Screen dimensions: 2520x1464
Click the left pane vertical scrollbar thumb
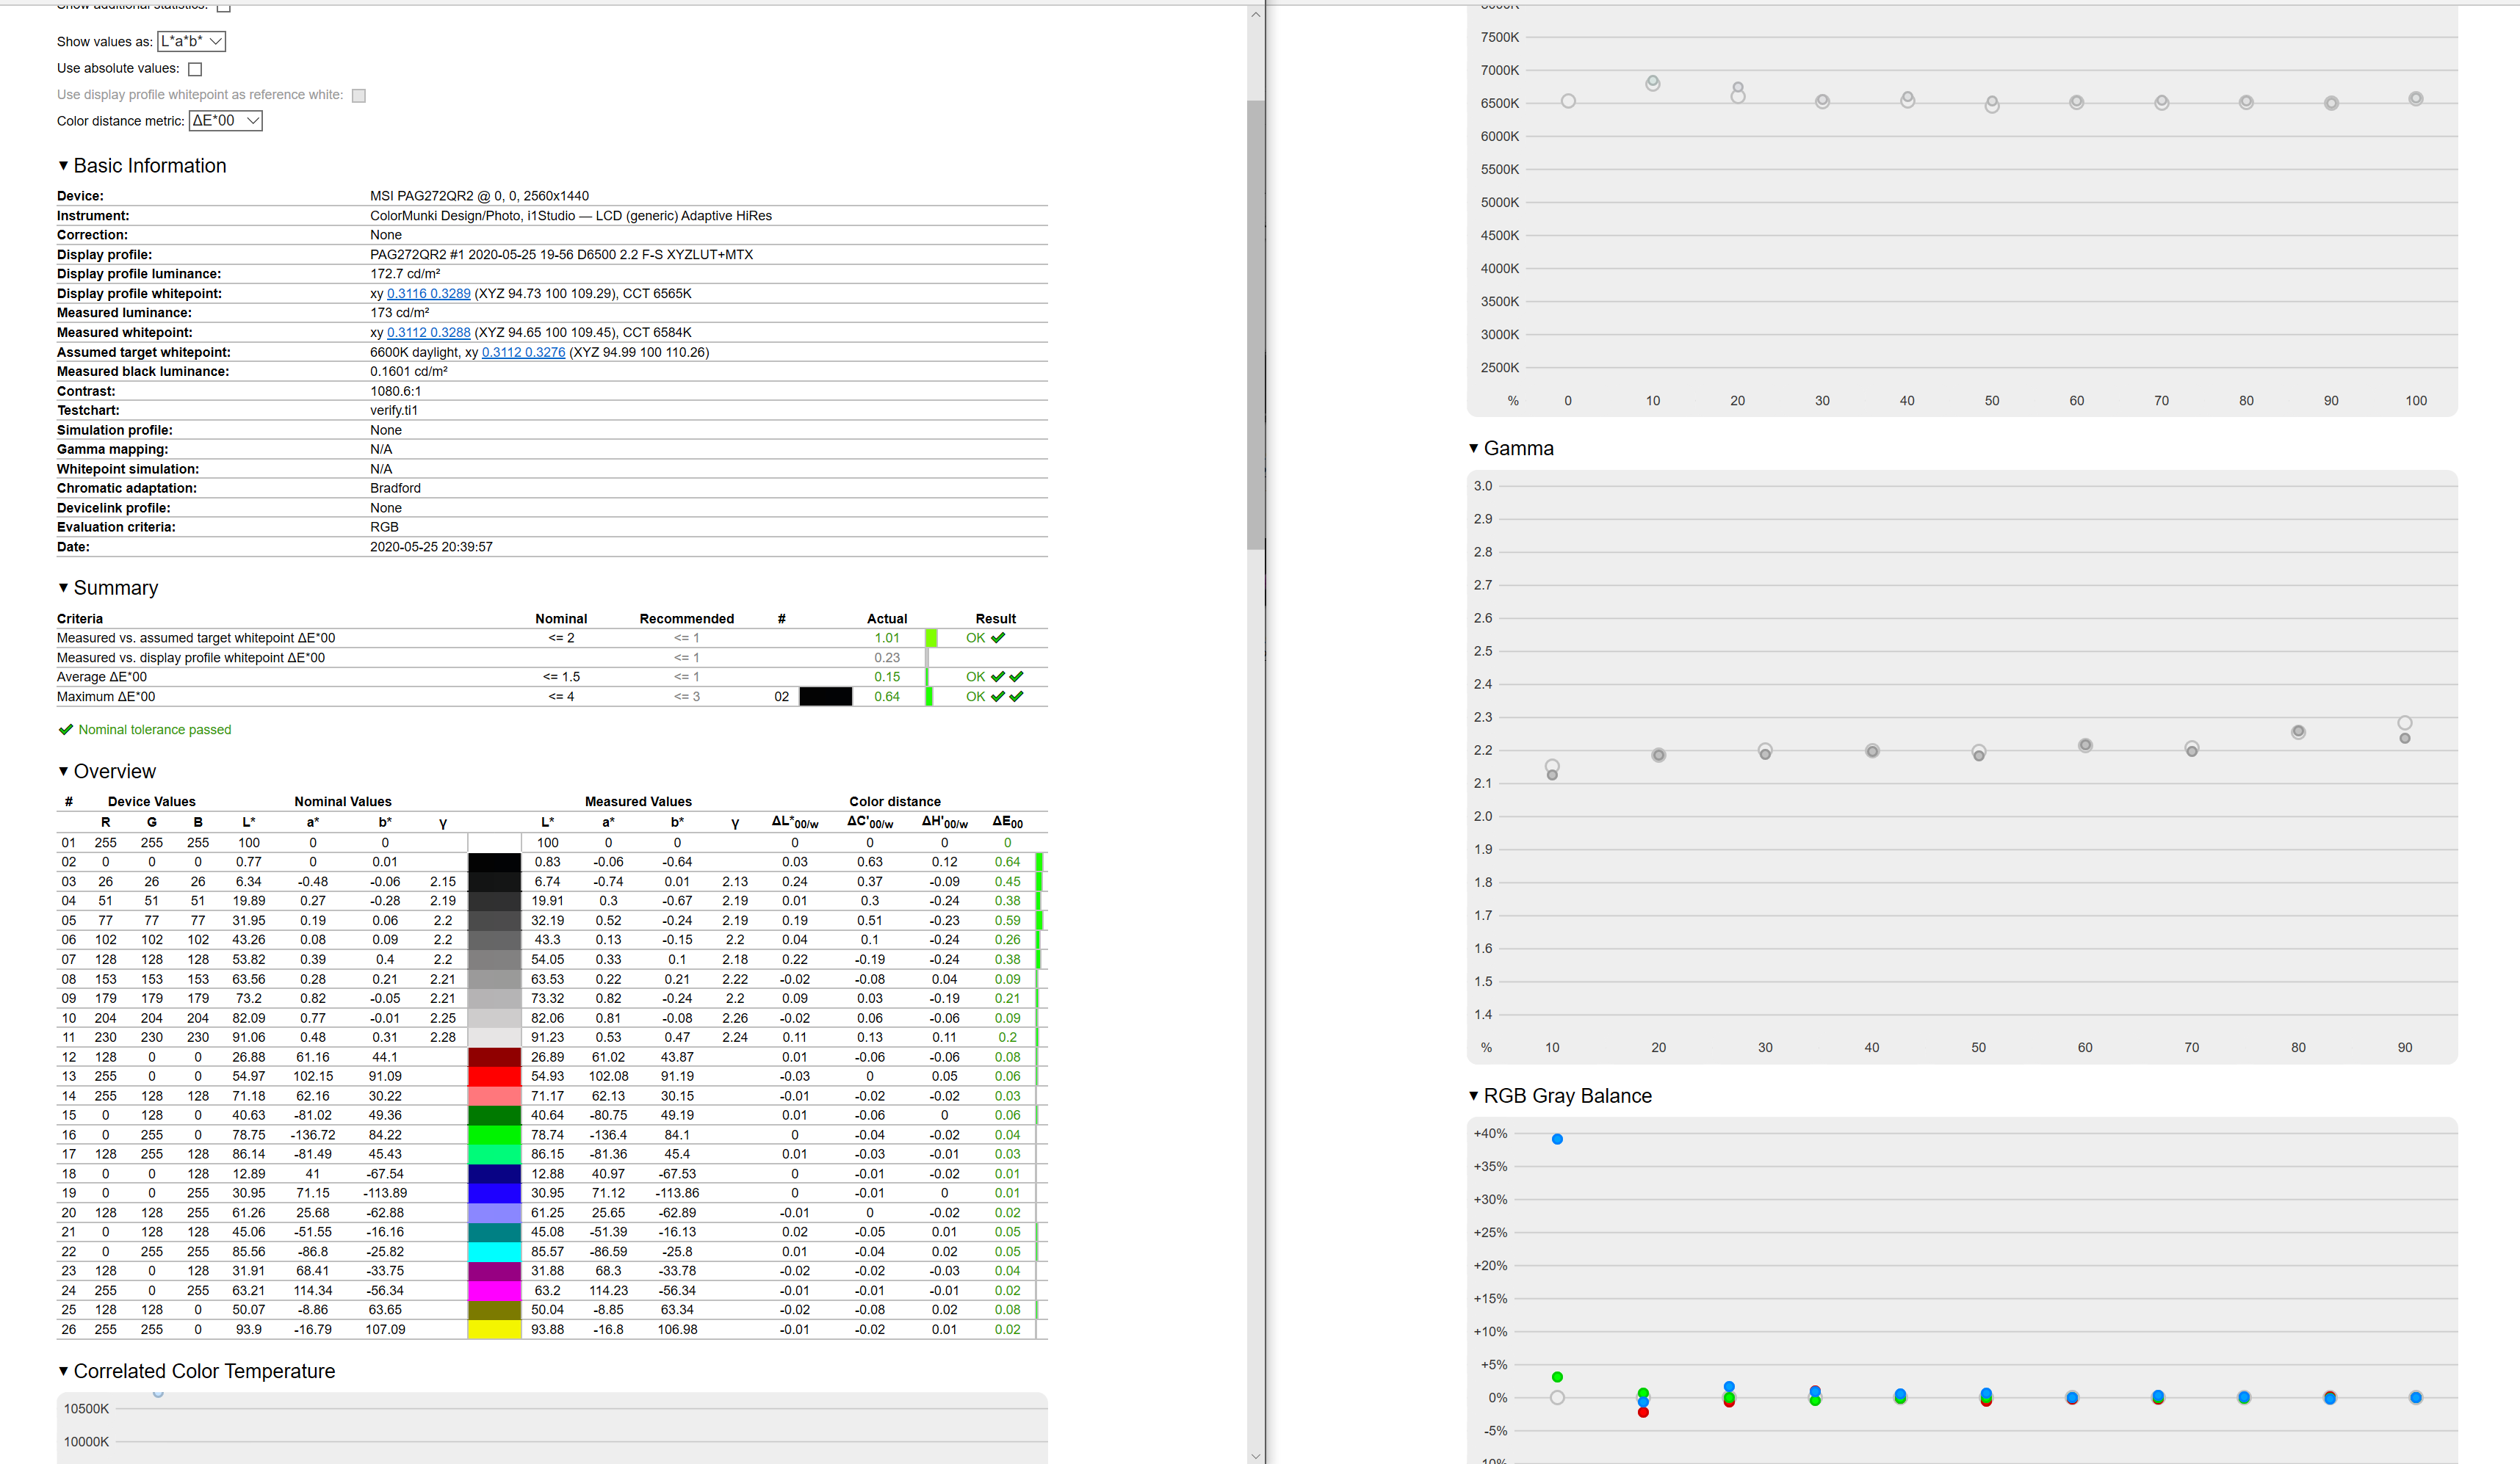coord(1256,324)
